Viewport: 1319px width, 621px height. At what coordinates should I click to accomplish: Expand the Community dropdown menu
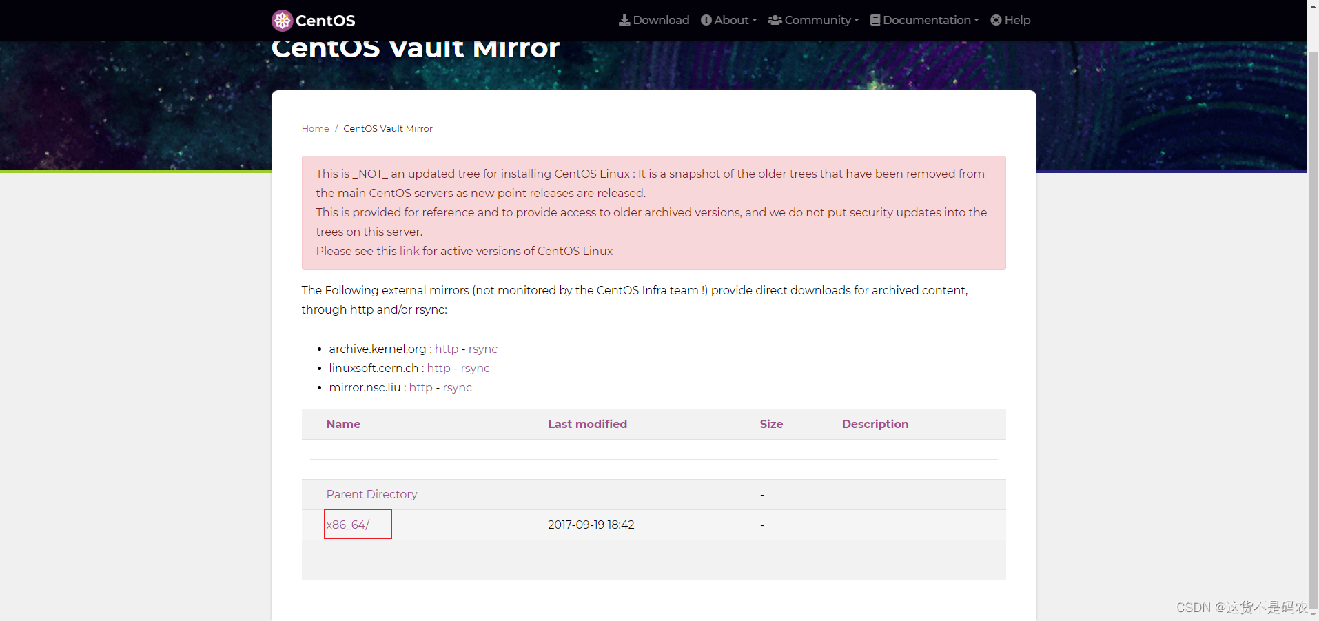coord(814,20)
